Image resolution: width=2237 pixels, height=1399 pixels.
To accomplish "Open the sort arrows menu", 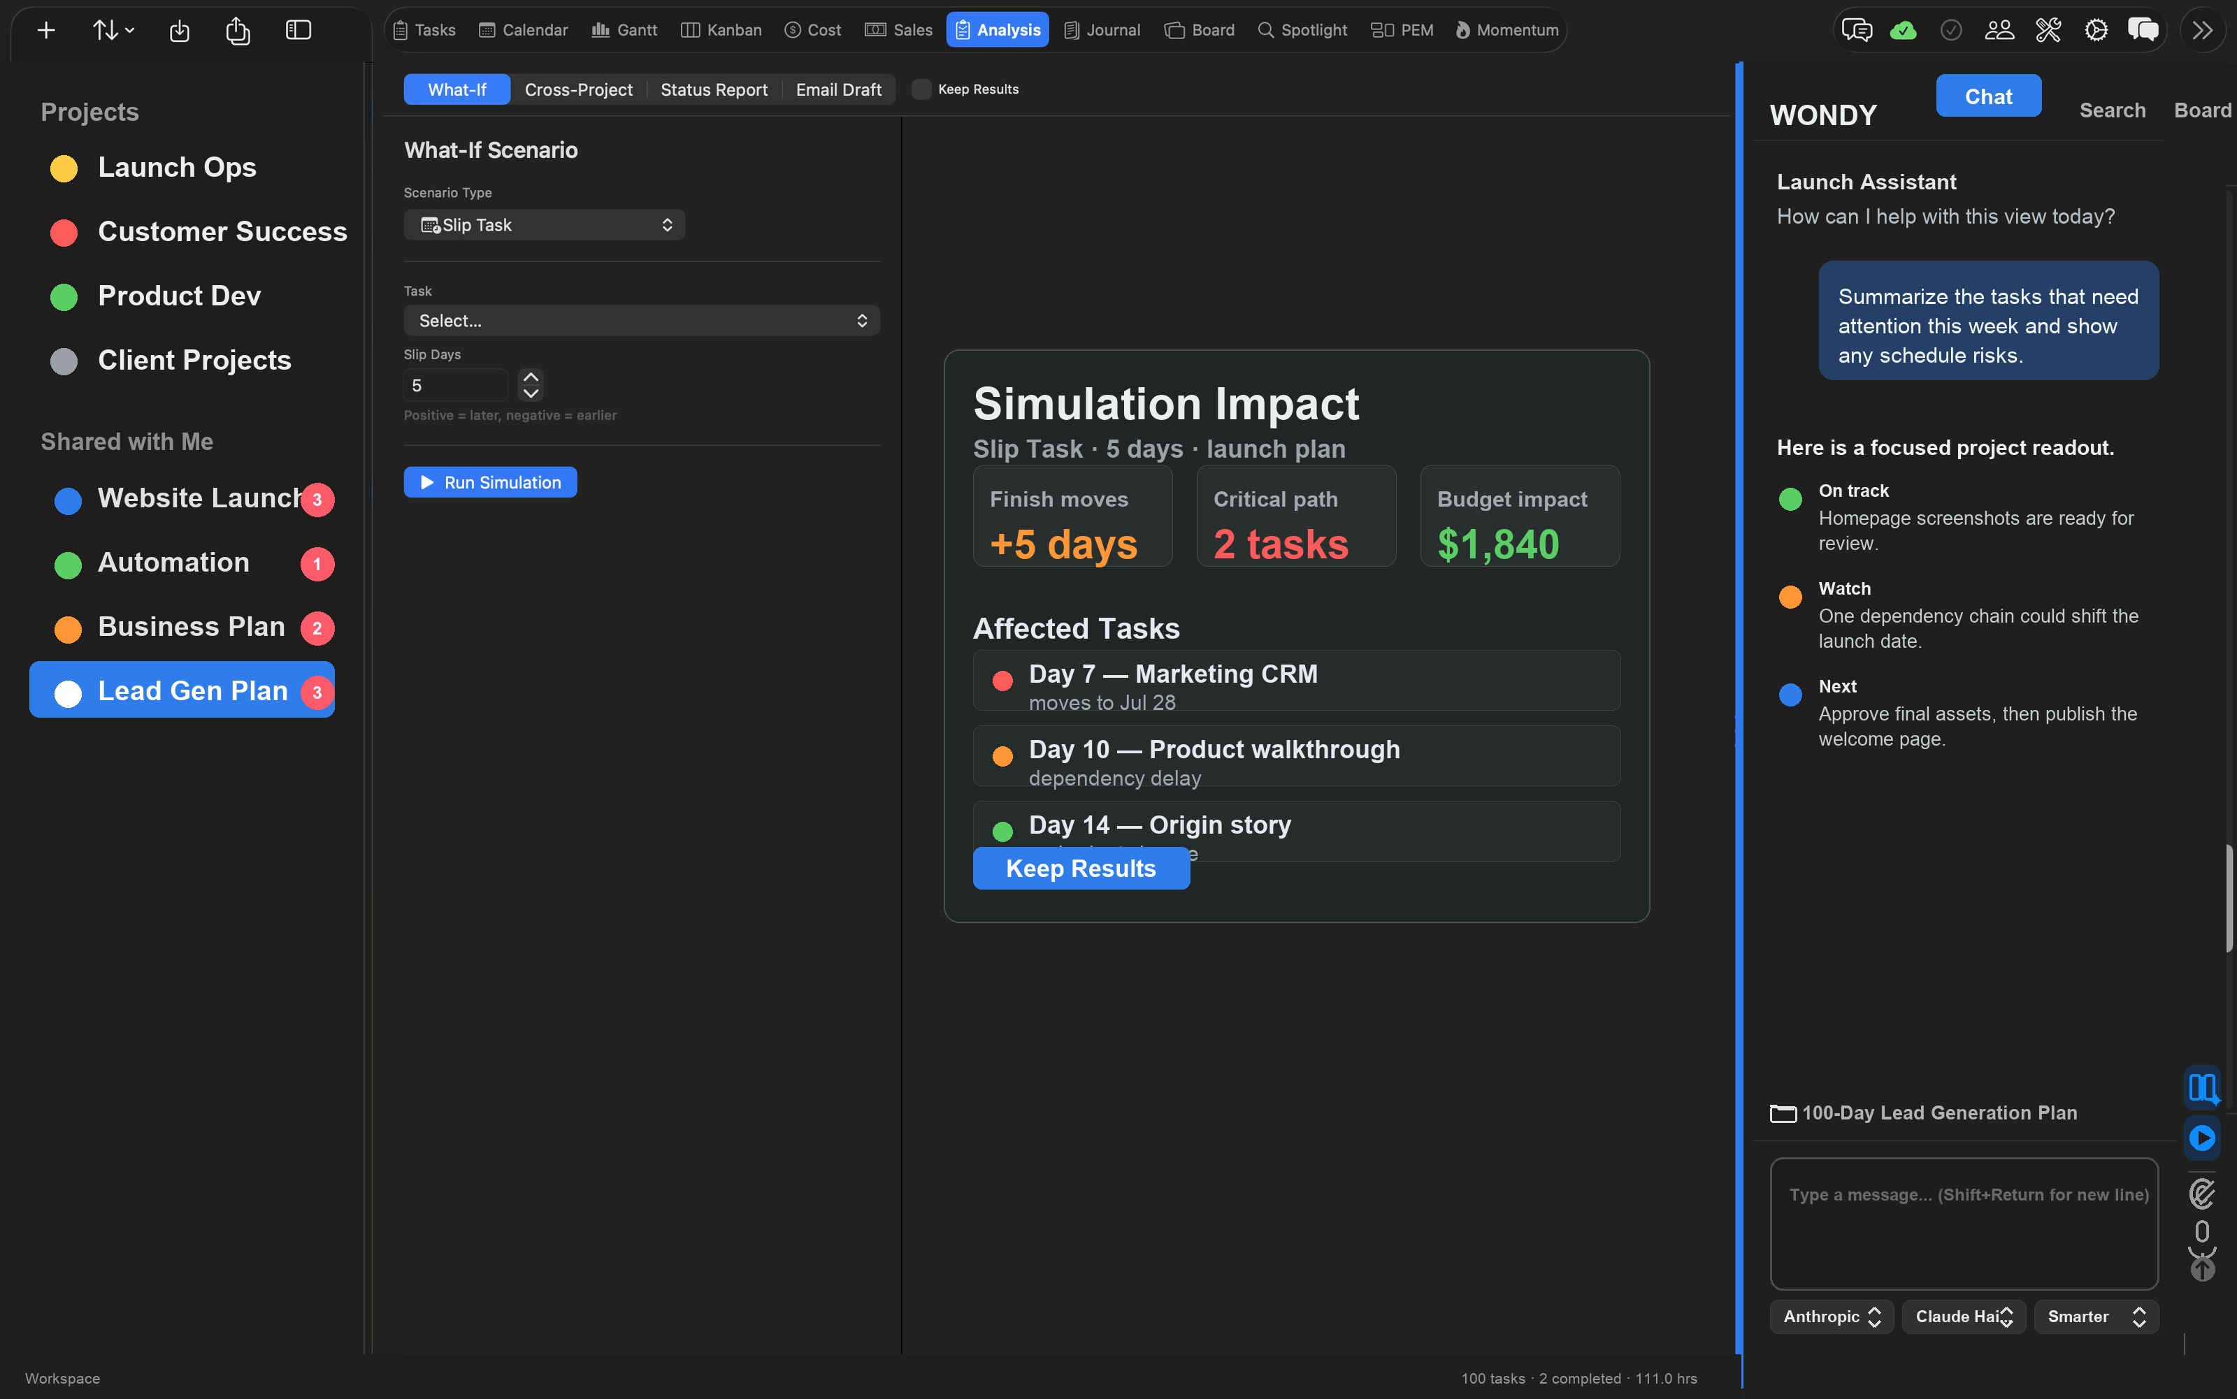I will [x=113, y=31].
